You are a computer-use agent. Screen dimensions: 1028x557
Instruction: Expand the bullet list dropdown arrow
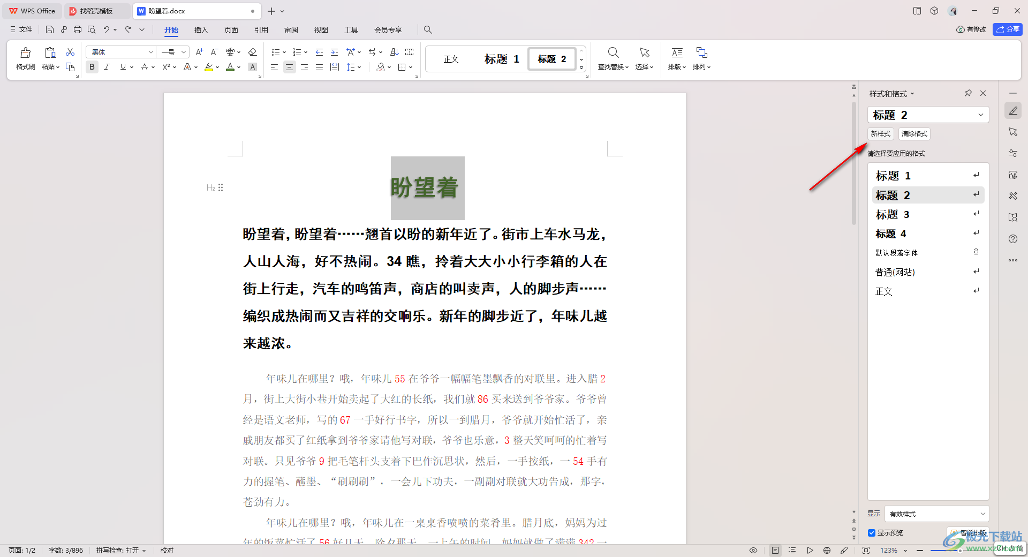284,52
